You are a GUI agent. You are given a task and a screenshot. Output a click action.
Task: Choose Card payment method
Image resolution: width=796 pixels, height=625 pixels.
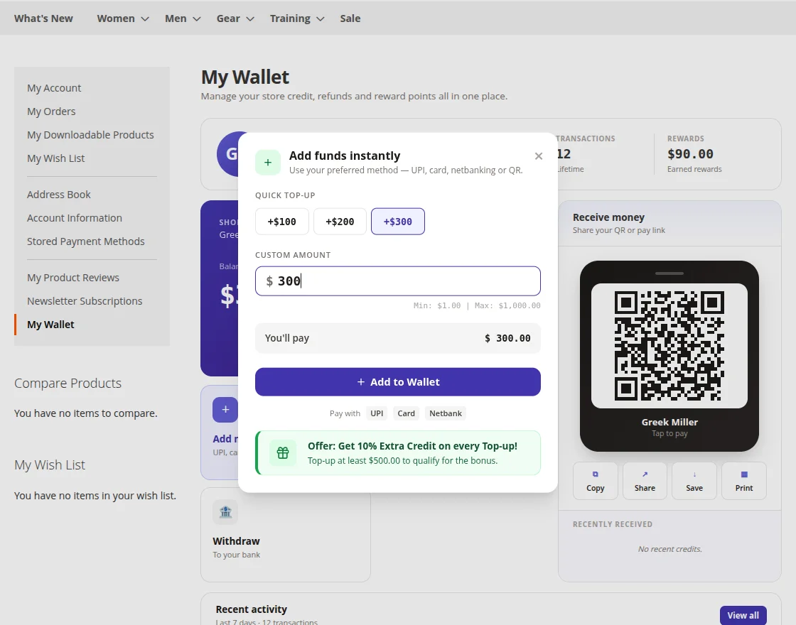[x=406, y=413]
